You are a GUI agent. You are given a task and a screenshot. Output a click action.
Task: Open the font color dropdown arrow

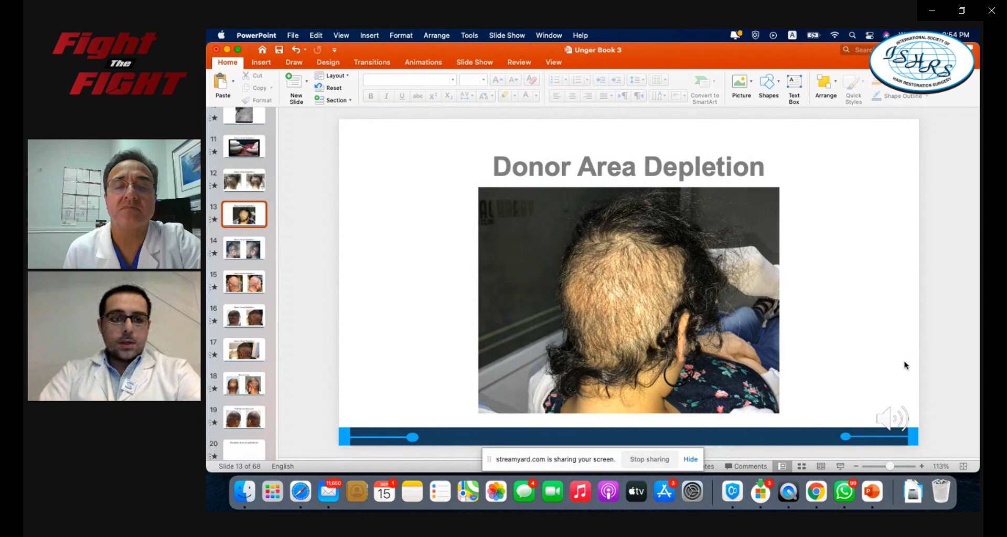(536, 96)
